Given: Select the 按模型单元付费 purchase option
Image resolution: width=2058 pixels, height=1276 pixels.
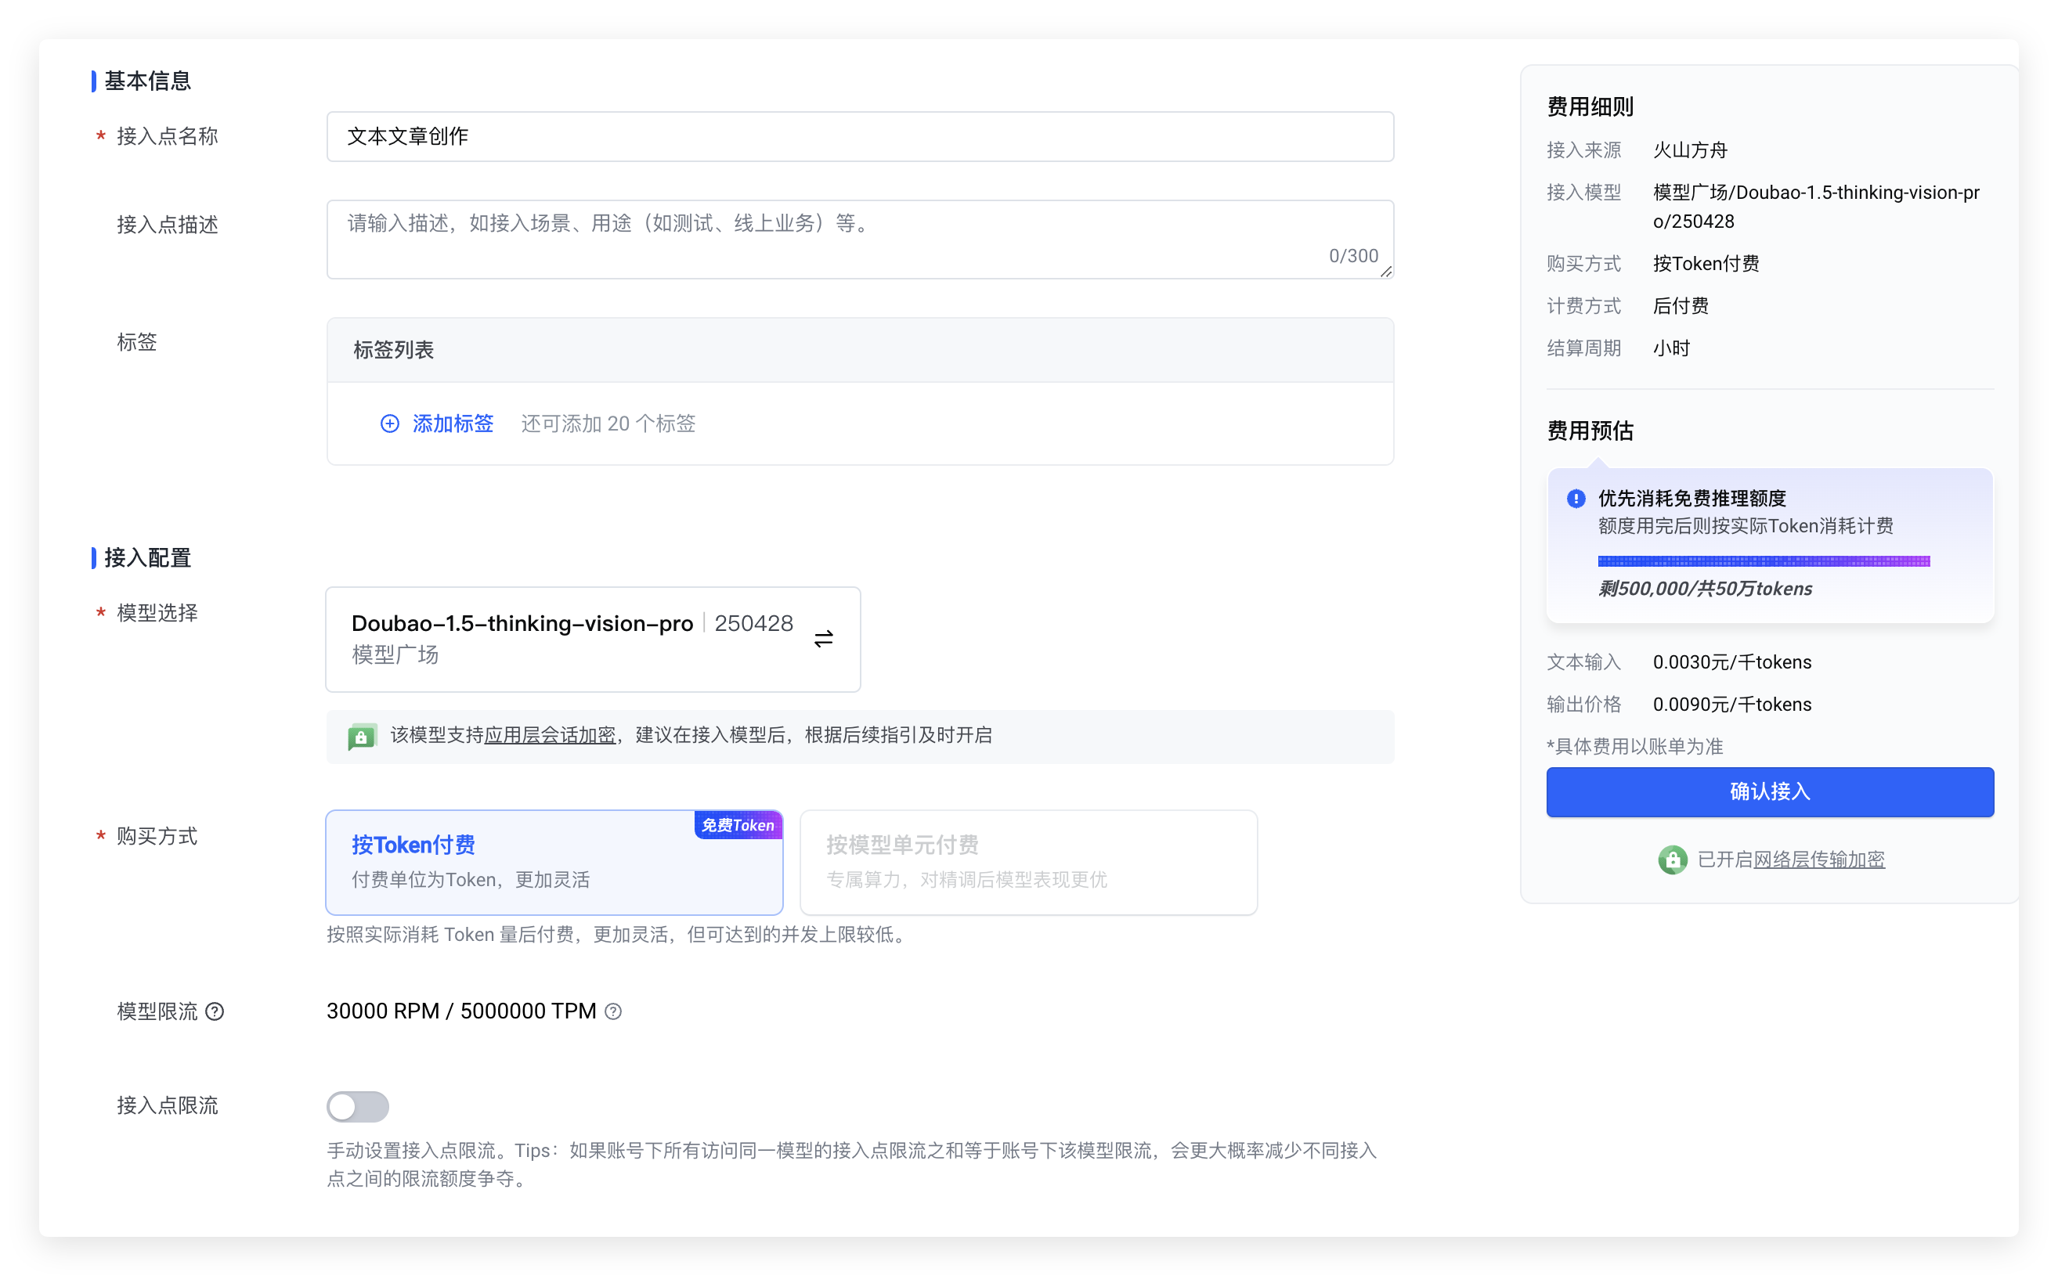Looking at the screenshot, I should click(x=1028, y=862).
